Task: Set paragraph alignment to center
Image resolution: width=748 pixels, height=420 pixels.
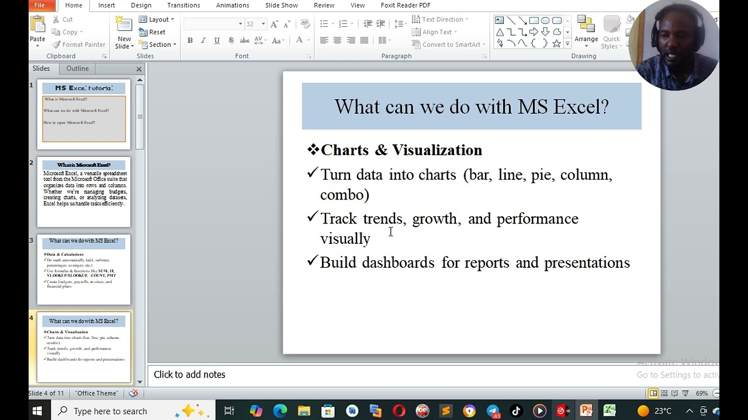Action: [337, 40]
